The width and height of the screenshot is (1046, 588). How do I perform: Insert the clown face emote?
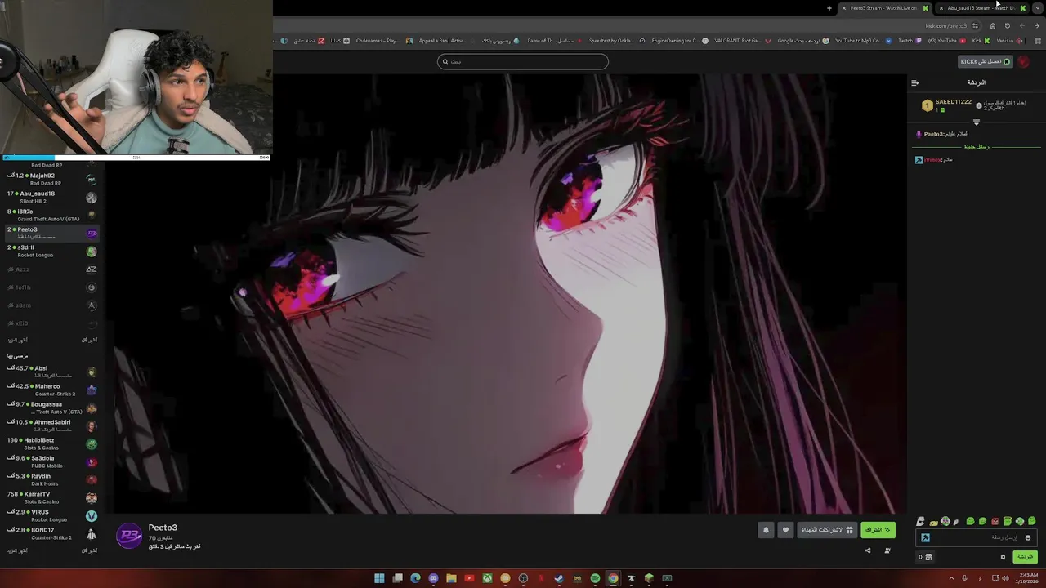pos(945,521)
